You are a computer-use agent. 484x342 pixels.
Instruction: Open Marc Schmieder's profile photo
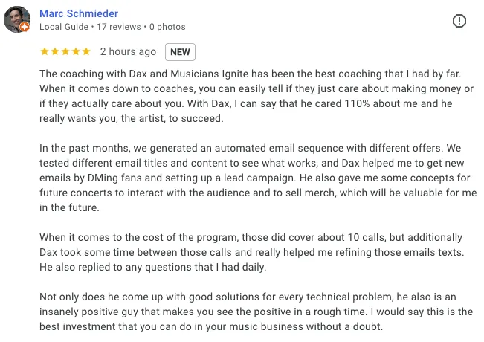17,19
